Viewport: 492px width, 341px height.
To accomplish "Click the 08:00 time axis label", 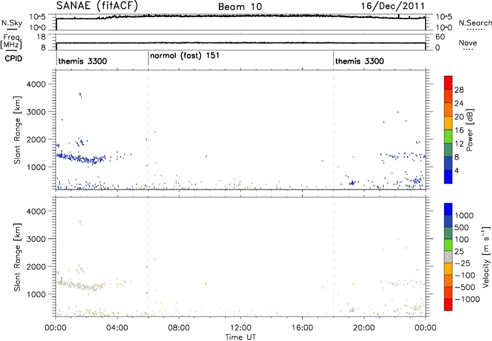I will [x=179, y=328].
